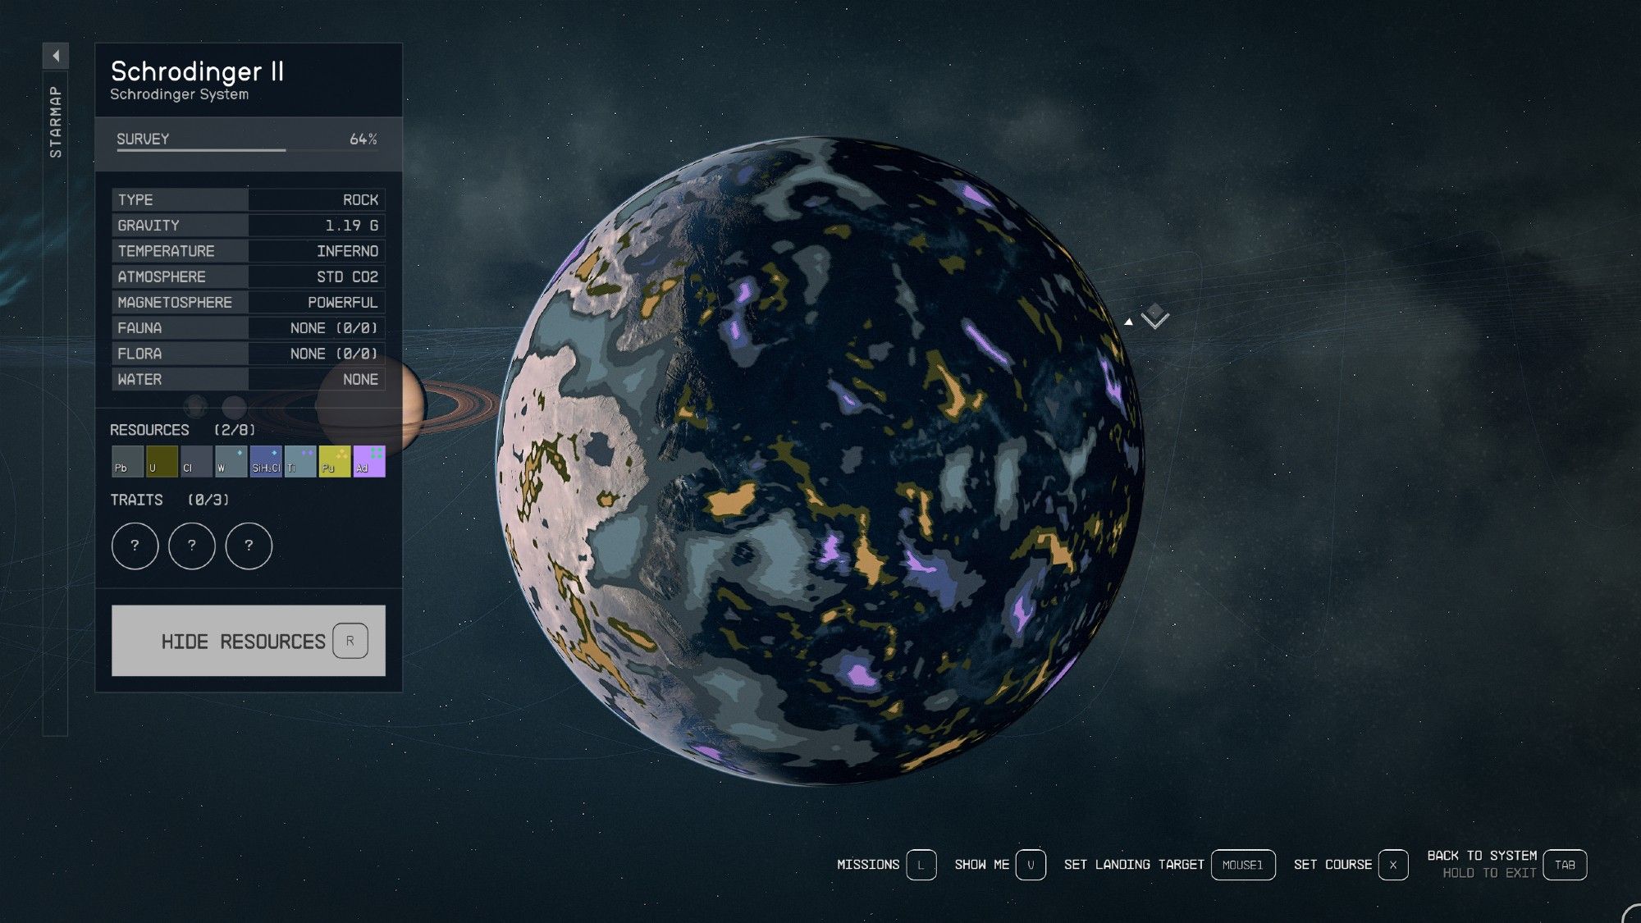The height and width of the screenshot is (923, 1641).
Task: Click the collapse panel left arrow icon
Action: point(55,54)
